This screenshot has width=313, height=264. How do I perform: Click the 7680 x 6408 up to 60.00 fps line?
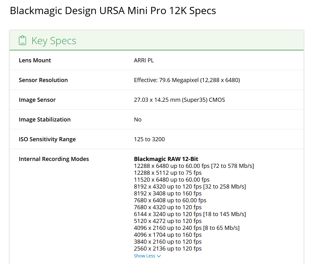(170, 200)
